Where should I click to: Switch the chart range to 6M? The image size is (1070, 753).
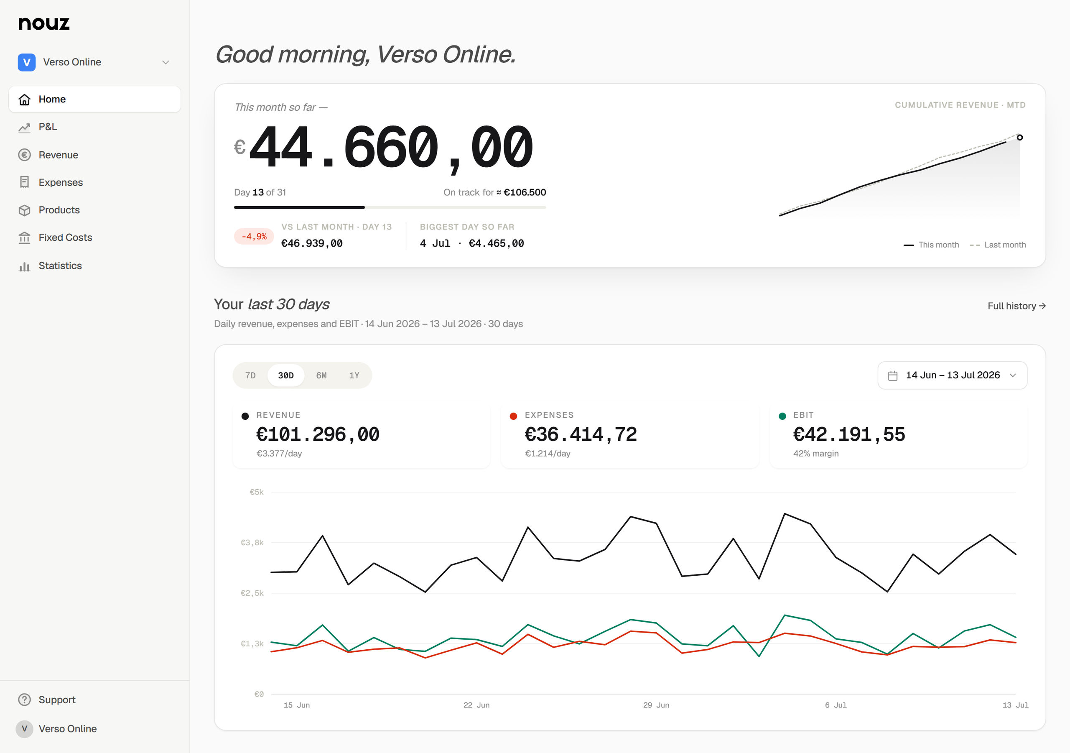321,375
